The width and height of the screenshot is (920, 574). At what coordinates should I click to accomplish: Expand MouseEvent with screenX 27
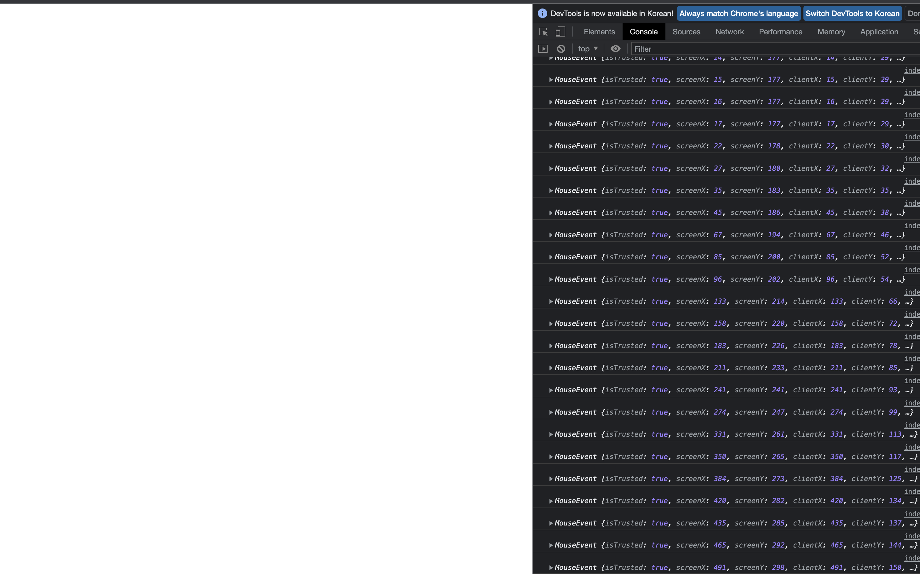tap(551, 169)
